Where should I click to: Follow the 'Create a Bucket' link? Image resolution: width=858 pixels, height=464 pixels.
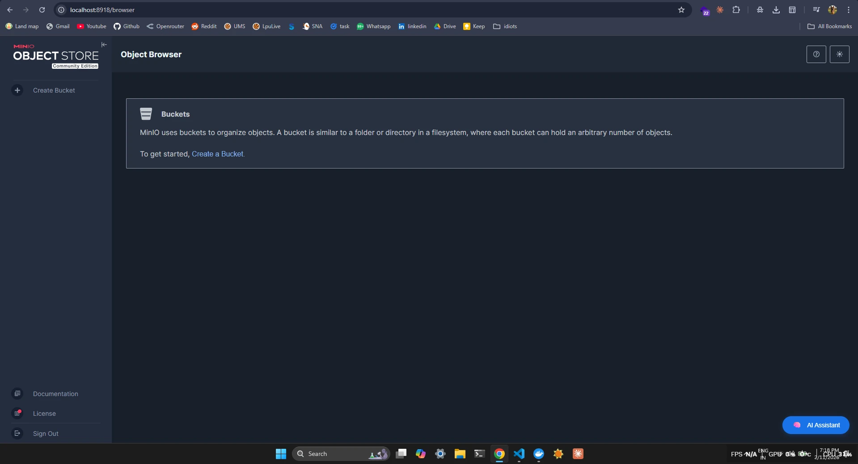coord(218,154)
